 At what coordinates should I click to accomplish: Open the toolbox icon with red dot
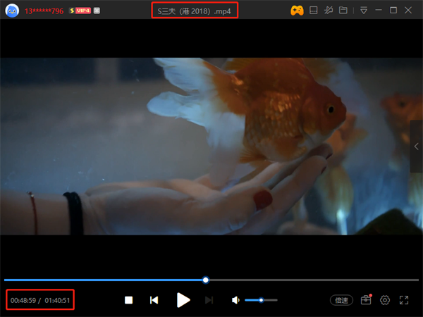click(x=365, y=300)
